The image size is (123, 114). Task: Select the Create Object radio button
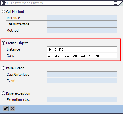point(3,43)
